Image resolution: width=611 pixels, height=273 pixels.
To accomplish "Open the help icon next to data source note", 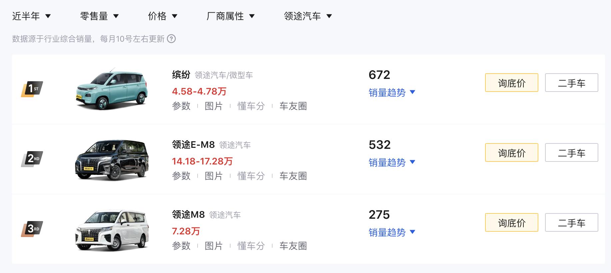I will 171,39.
